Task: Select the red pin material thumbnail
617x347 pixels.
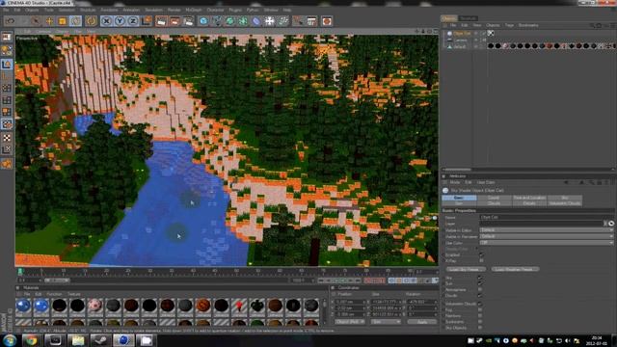Action: point(239,306)
